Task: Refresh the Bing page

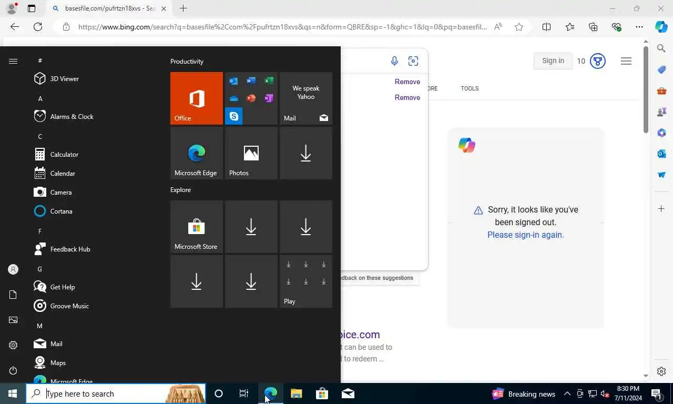Action: (x=38, y=27)
